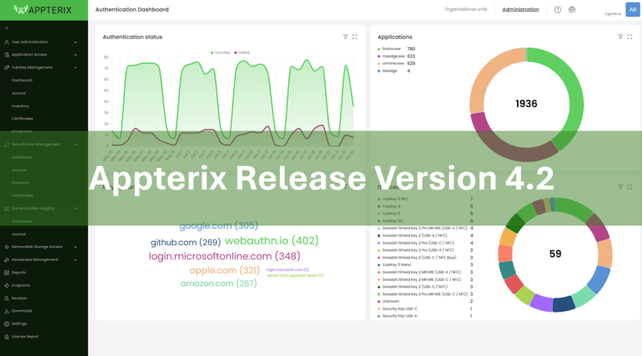Click the Appterix logo
This screenshot has height=356, width=642.
[43, 10]
